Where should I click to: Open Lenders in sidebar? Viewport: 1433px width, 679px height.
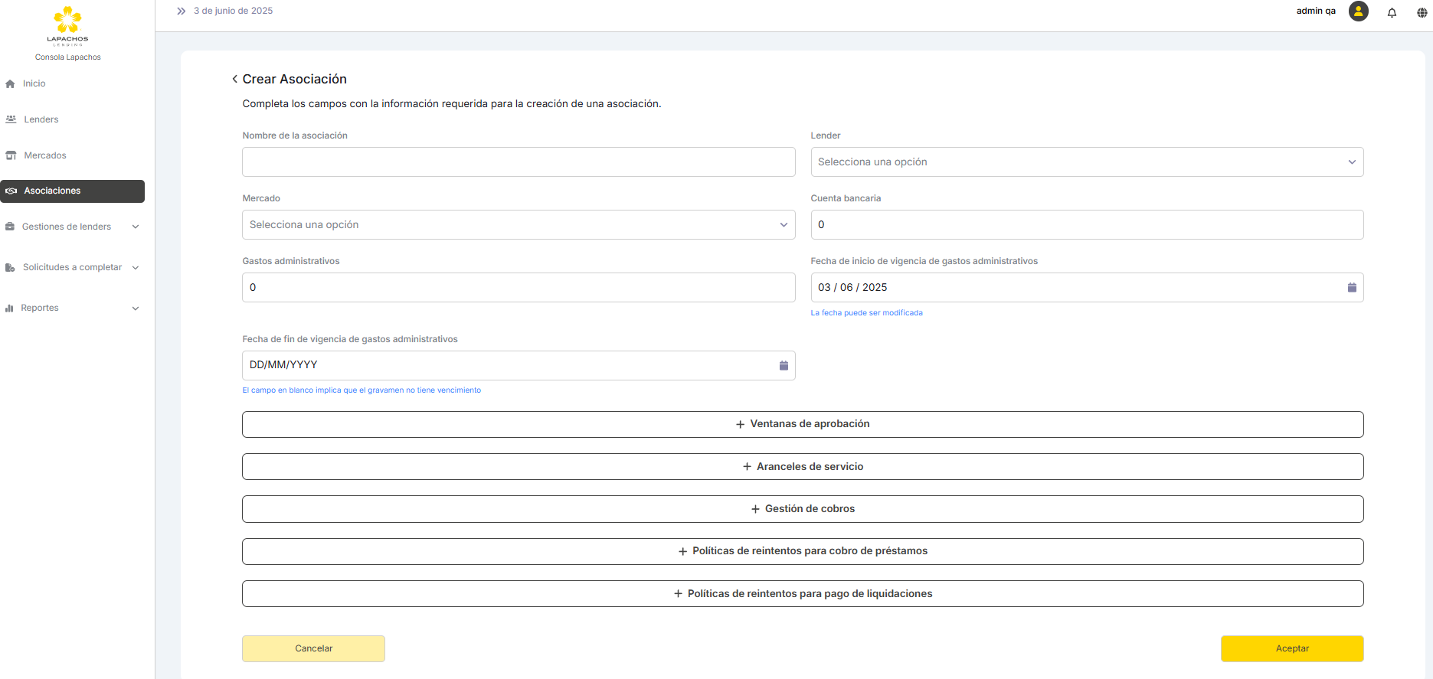pyautogui.click(x=41, y=119)
